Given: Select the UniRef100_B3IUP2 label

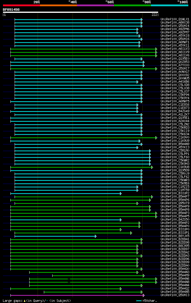Looking at the screenshot, I should 175,193.
